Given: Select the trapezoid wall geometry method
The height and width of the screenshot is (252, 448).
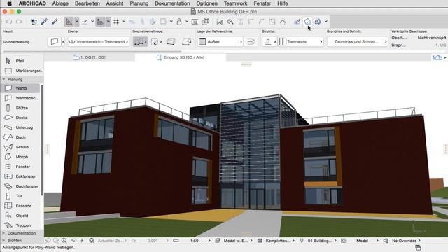Looking at the screenshot, I should (187, 42).
